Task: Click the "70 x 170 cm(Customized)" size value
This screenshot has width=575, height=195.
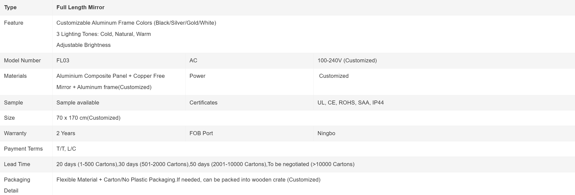Action: [88, 118]
